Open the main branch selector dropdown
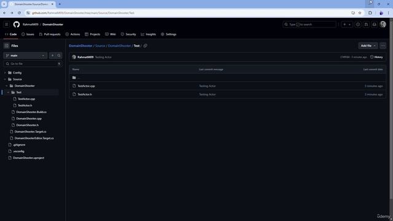Screen dimensions: 393x221 [25, 55]
